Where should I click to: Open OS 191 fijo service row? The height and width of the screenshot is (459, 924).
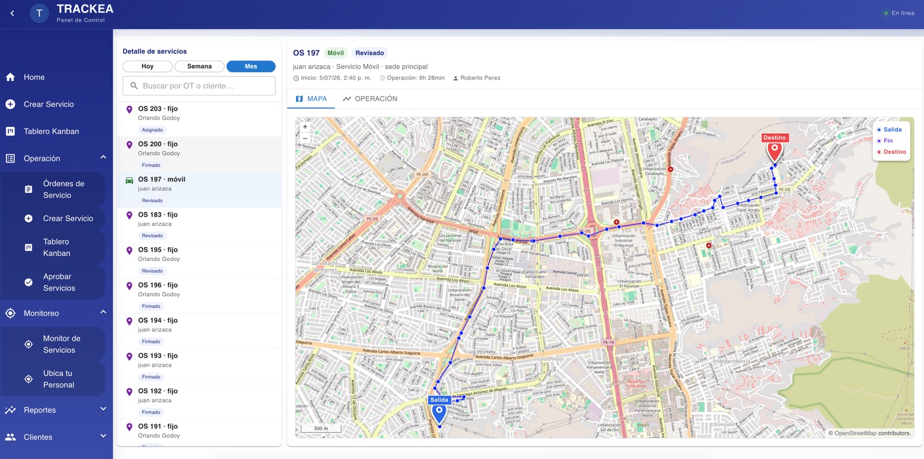click(x=199, y=433)
